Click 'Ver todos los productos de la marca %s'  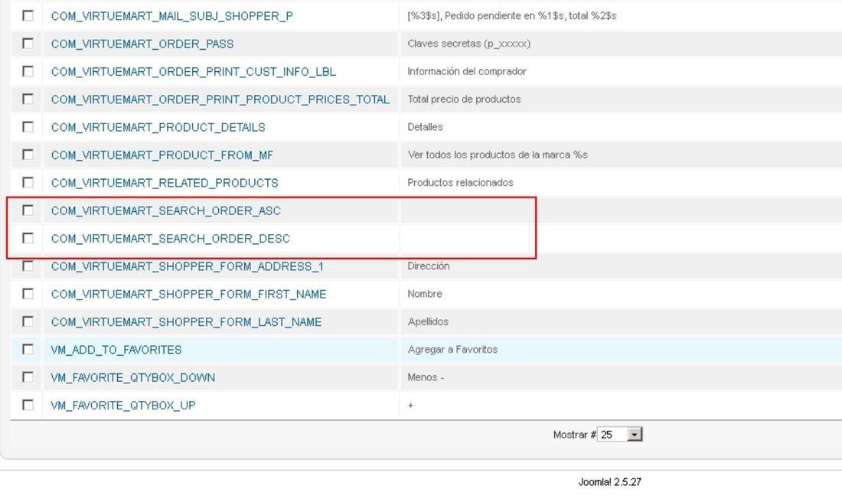click(x=498, y=155)
